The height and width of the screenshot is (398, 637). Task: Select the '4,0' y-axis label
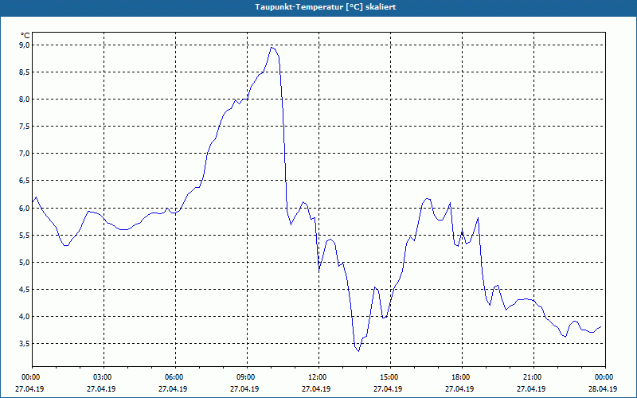[25, 316]
